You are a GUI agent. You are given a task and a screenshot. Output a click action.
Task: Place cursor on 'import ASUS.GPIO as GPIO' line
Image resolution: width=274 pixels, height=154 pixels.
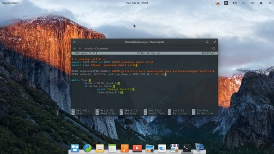112,62
